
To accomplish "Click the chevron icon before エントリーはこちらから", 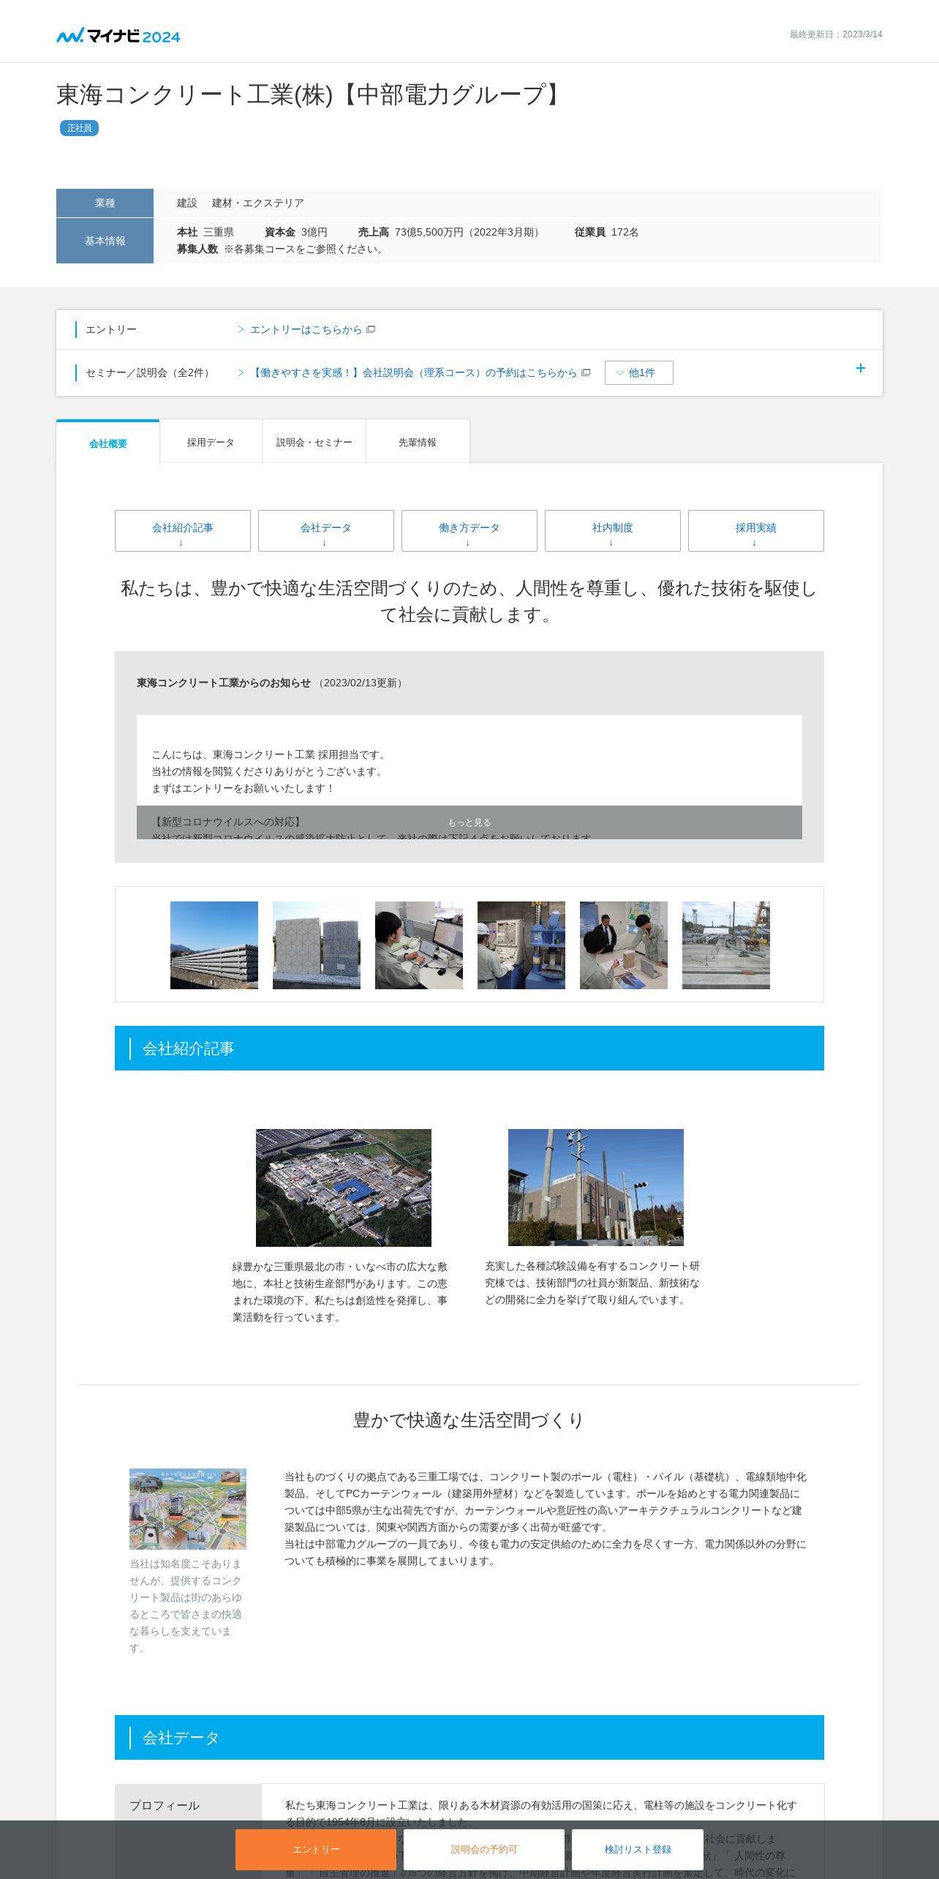I will pyautogui.click(x=241, y=329).
